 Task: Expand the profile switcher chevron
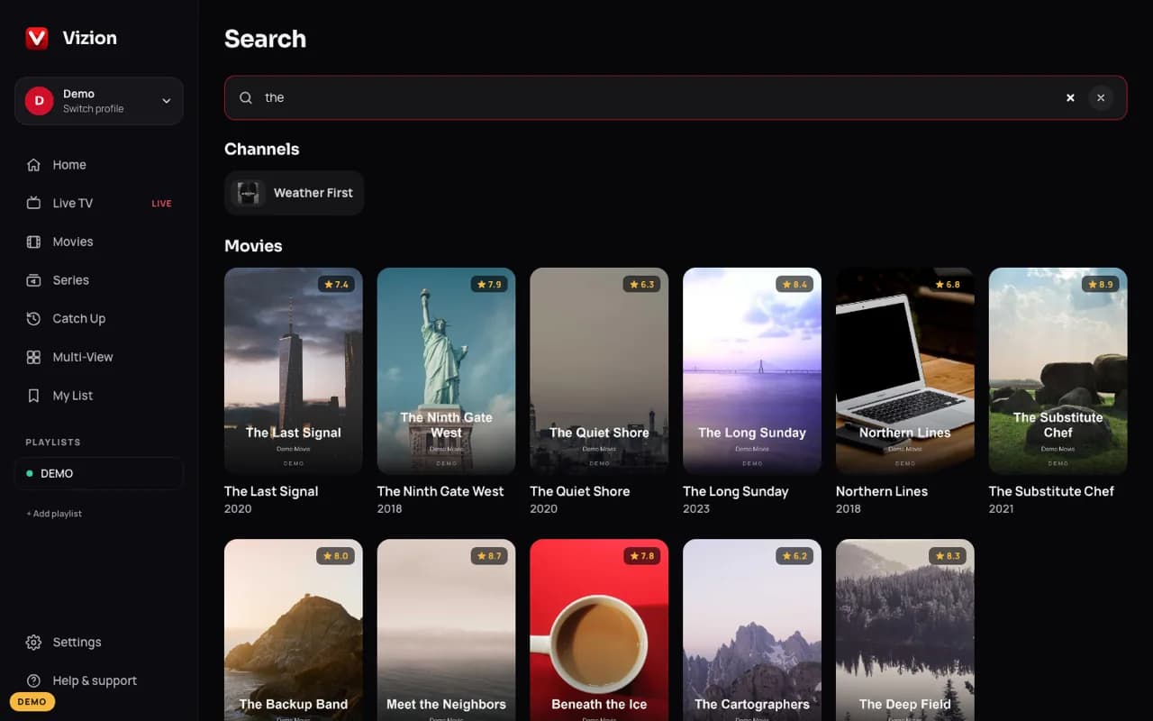click(x=166, y=101)
